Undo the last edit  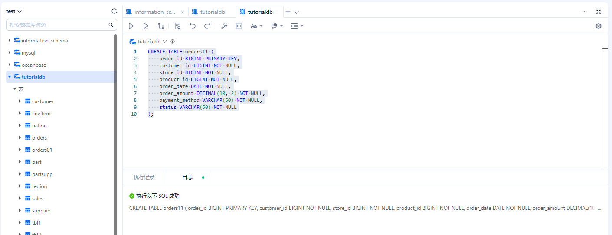coord(193,26)
